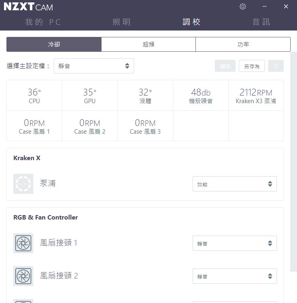297x303 pixels.
Task: Open the 音訊 tab
Action: point(261,22)
